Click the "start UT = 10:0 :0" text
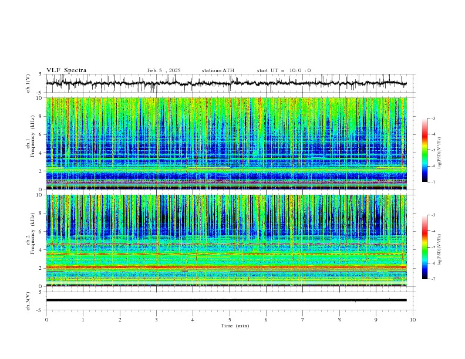 [x=284, y=70]
